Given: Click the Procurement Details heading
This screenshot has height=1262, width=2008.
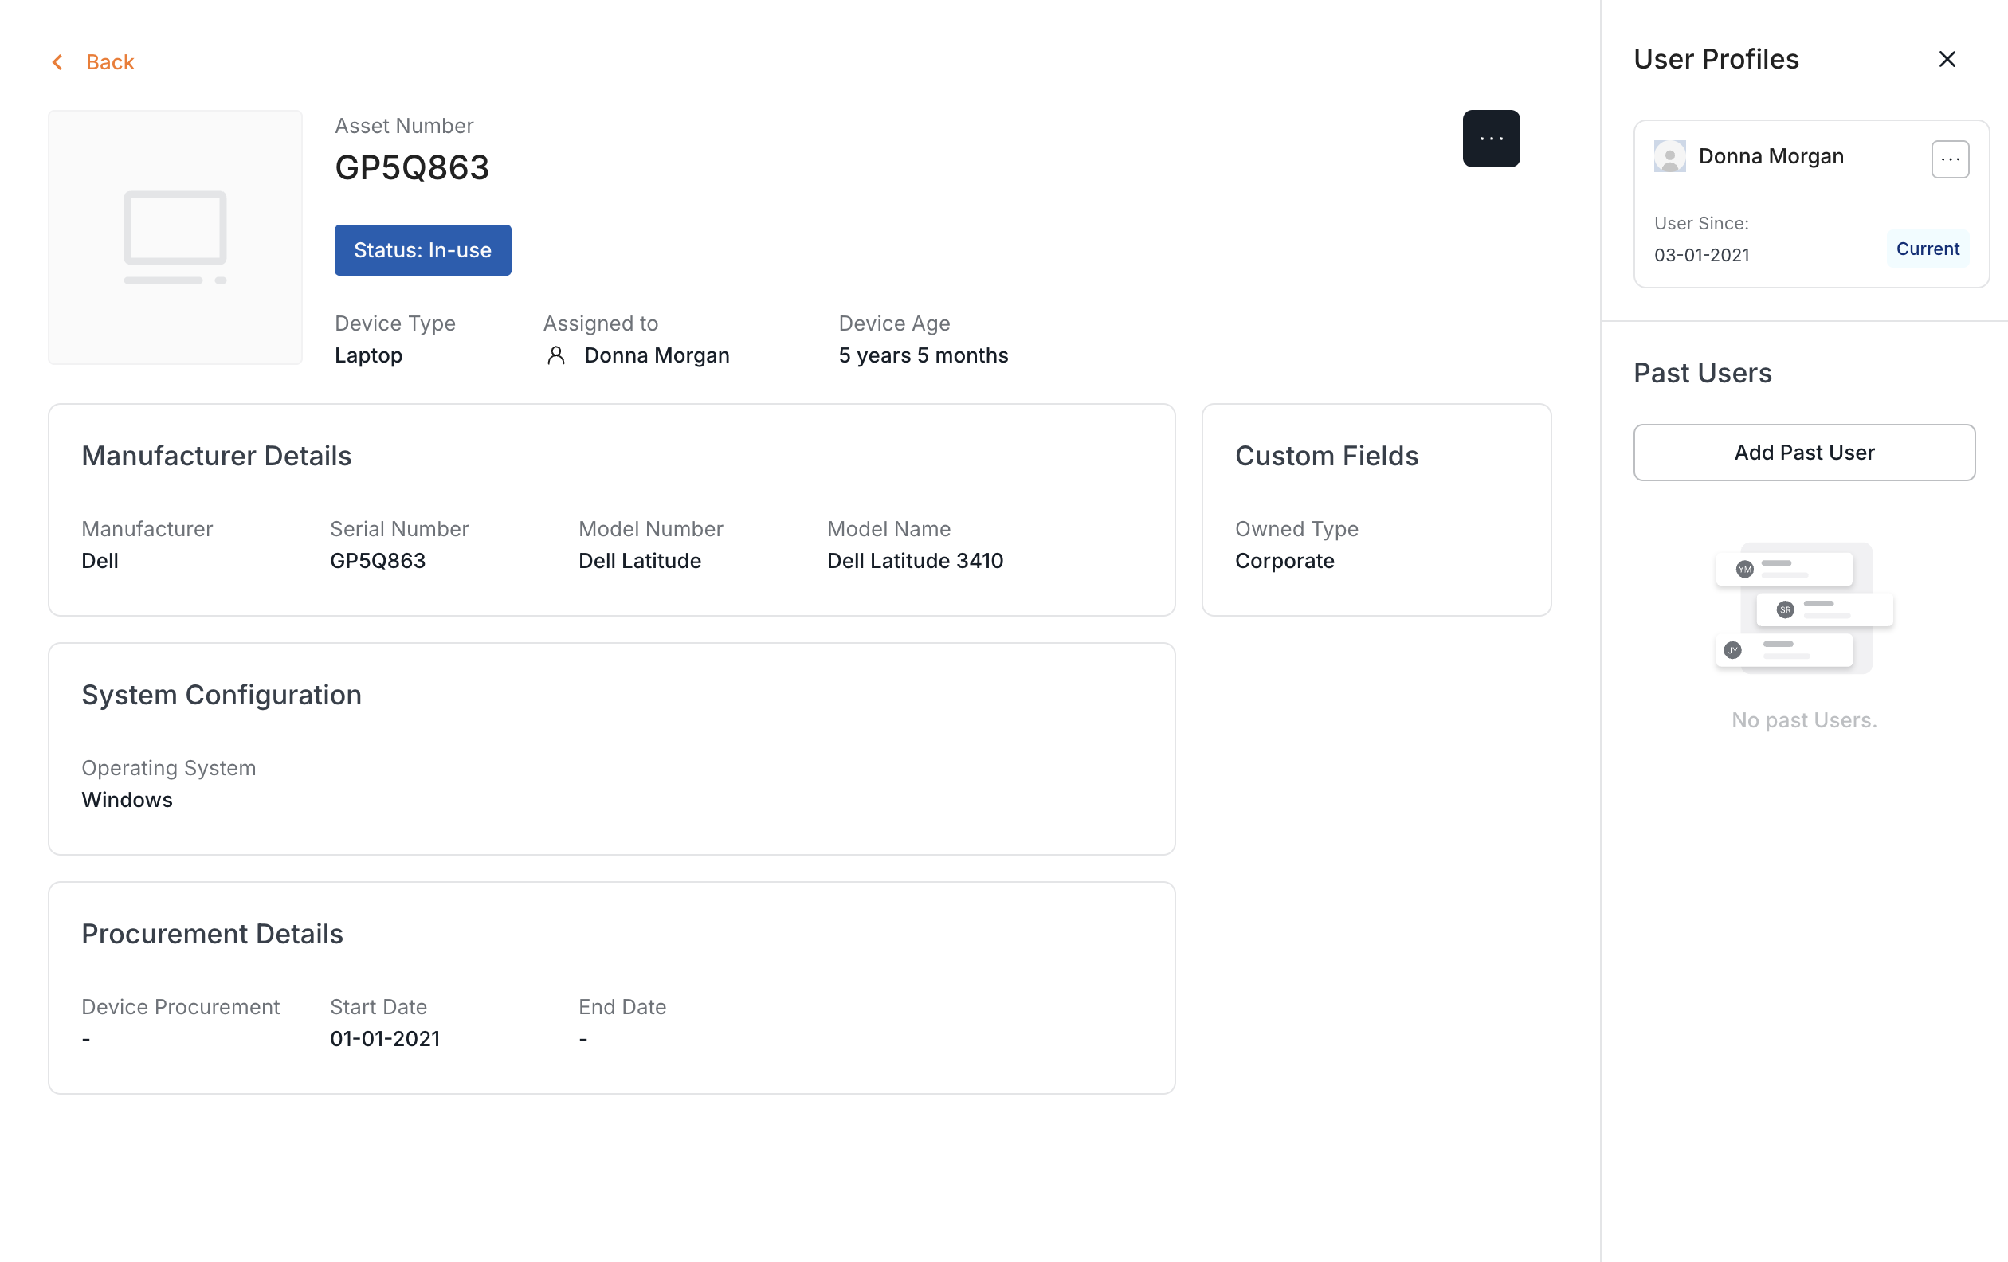Looking at the screenshot, I should coord(212,935).
